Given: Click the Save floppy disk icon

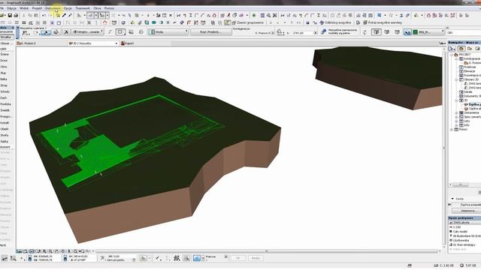Looking at the screenshot, I should [10, 15].
